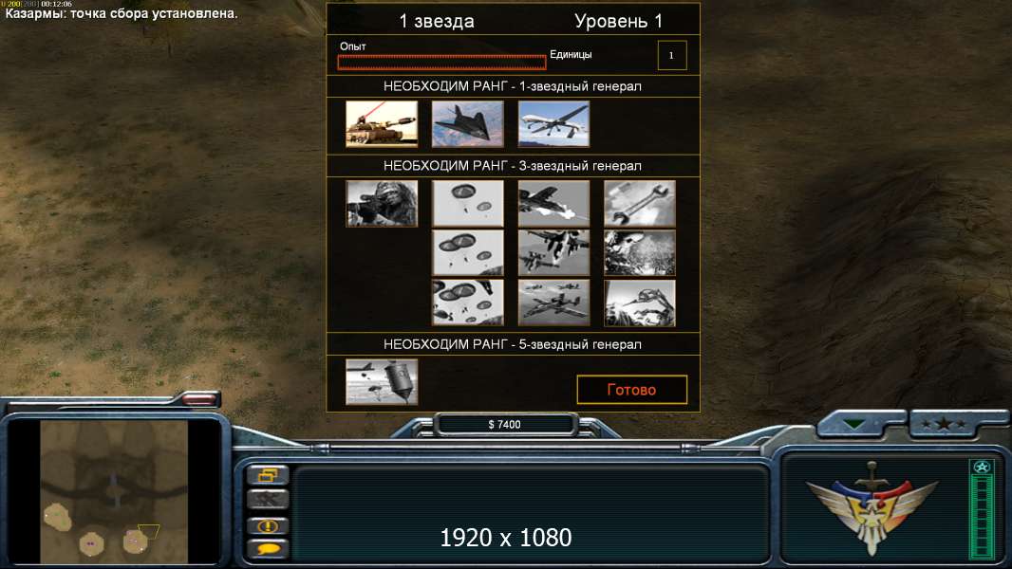1012x569 pixels.
Task: Choose the second-level A-10 strike icon
Action: pos(553,253)
